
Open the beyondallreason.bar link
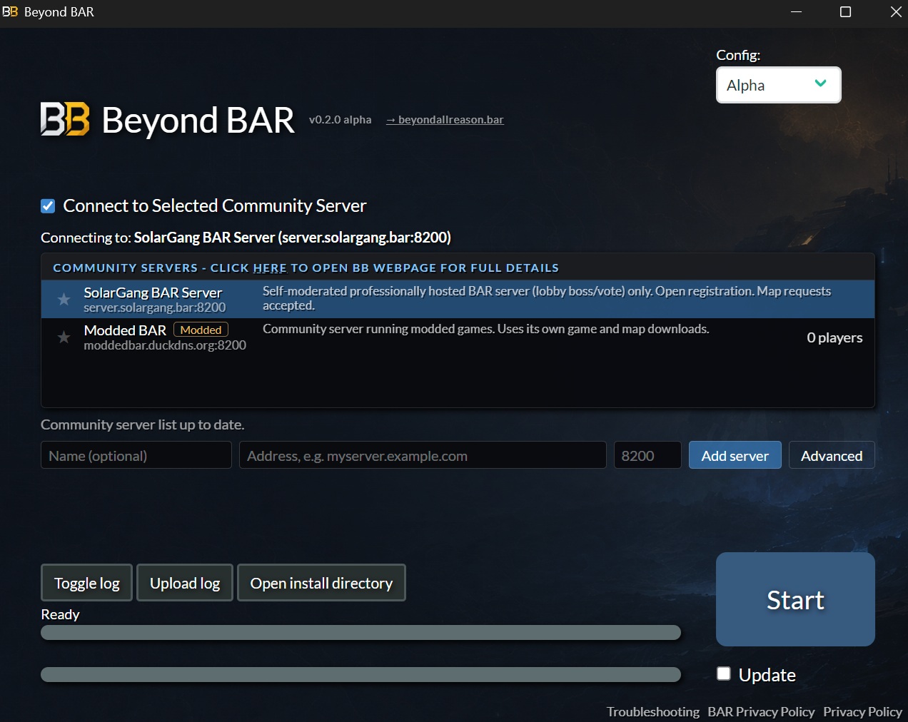pyautogui.click(x=445, y=120)
